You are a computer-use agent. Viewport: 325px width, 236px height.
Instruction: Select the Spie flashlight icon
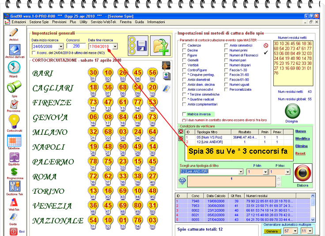tap(14, 87)
